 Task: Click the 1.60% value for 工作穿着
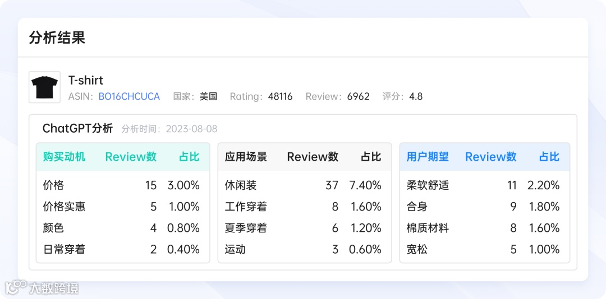point(366,207)
